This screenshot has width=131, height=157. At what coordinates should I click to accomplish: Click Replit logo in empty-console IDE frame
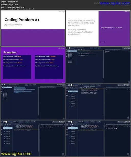click(x=69, y=85)
